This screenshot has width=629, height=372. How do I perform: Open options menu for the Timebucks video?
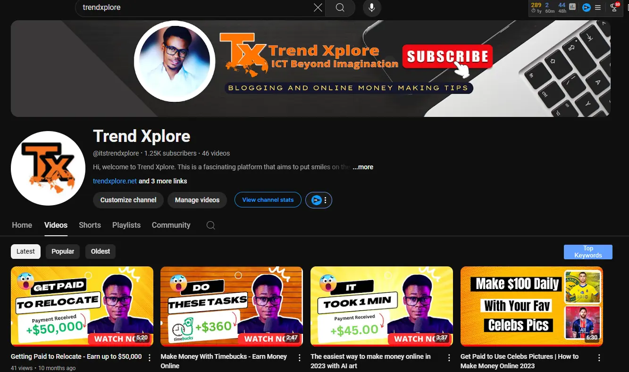point(299,358)
